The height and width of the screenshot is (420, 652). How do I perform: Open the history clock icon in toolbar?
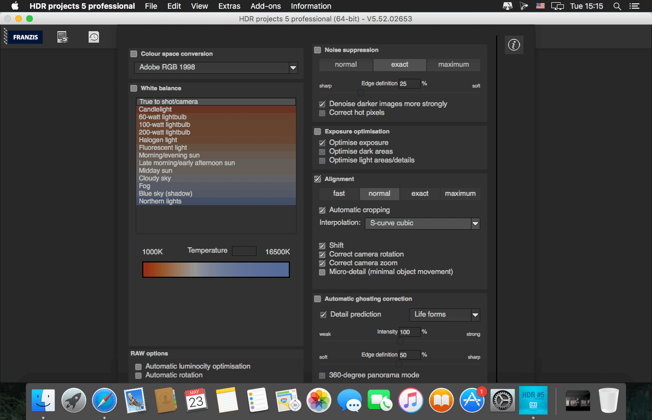pos(94,37)
